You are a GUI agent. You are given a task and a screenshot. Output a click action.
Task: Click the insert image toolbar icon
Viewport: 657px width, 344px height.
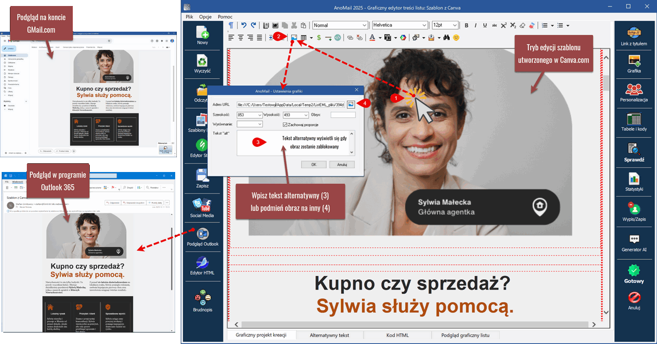tap(295, 38)
